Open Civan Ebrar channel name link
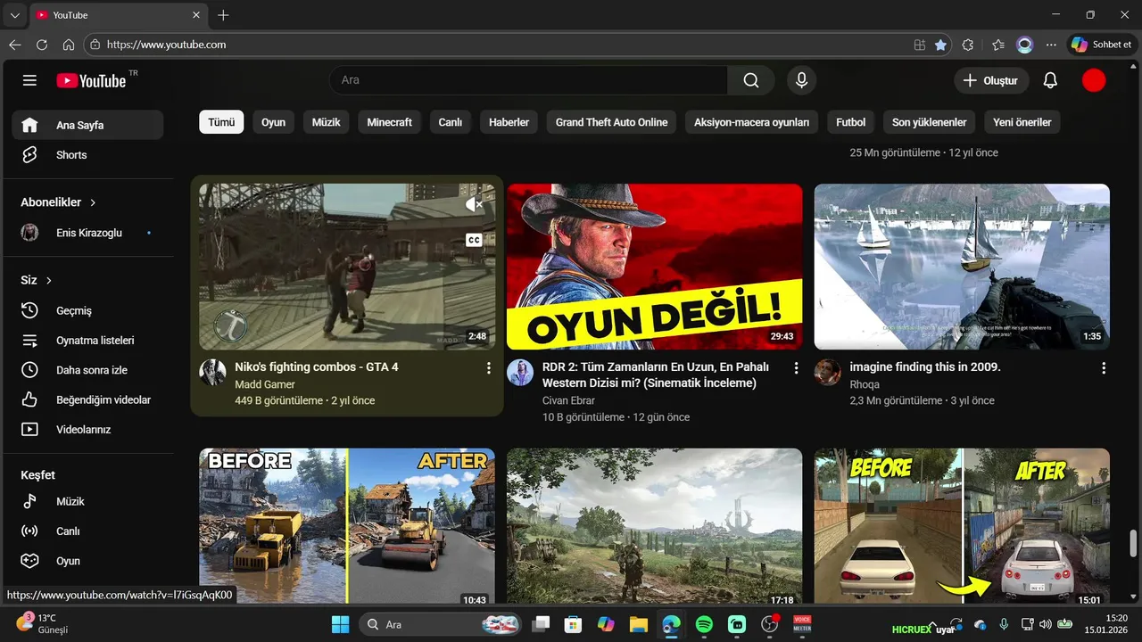 pyautogui.click(x=568, y=400)
